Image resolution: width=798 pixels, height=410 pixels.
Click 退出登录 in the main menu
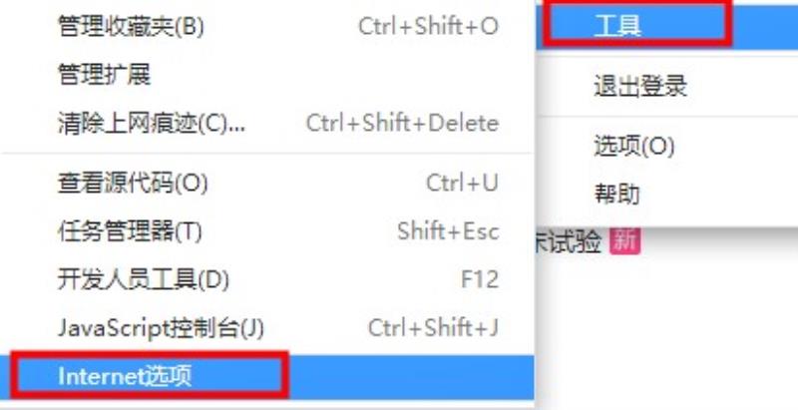point(667,87)
